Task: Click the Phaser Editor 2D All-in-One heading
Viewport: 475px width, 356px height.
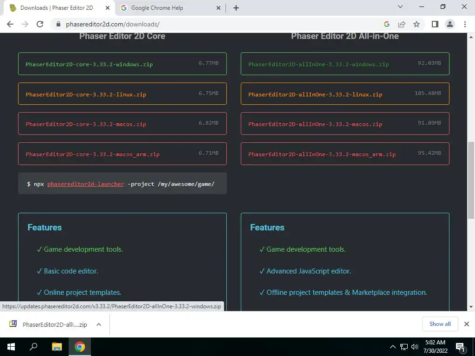Action: (x=345, y=36)
